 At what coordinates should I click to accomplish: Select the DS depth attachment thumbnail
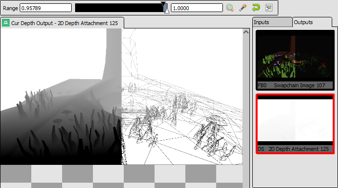click(295, 124)
